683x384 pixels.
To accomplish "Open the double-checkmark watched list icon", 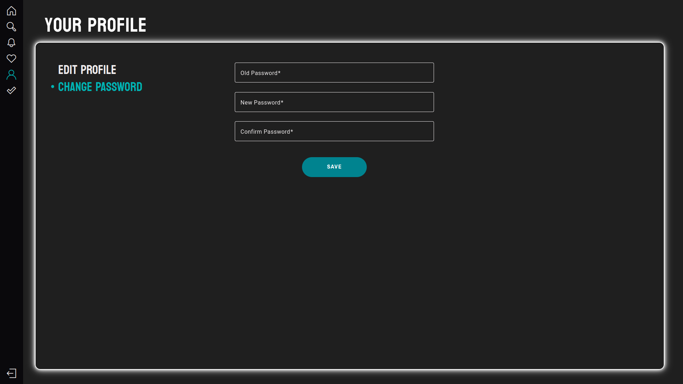I will point(11,90).
